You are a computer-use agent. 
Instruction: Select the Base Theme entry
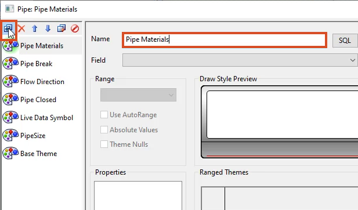(x=39, y=154)
